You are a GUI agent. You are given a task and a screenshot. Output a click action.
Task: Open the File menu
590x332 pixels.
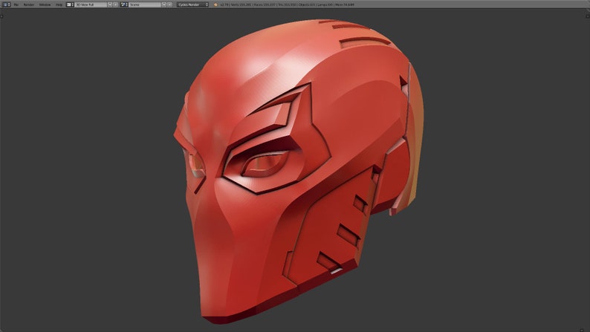tap(16, 4)
